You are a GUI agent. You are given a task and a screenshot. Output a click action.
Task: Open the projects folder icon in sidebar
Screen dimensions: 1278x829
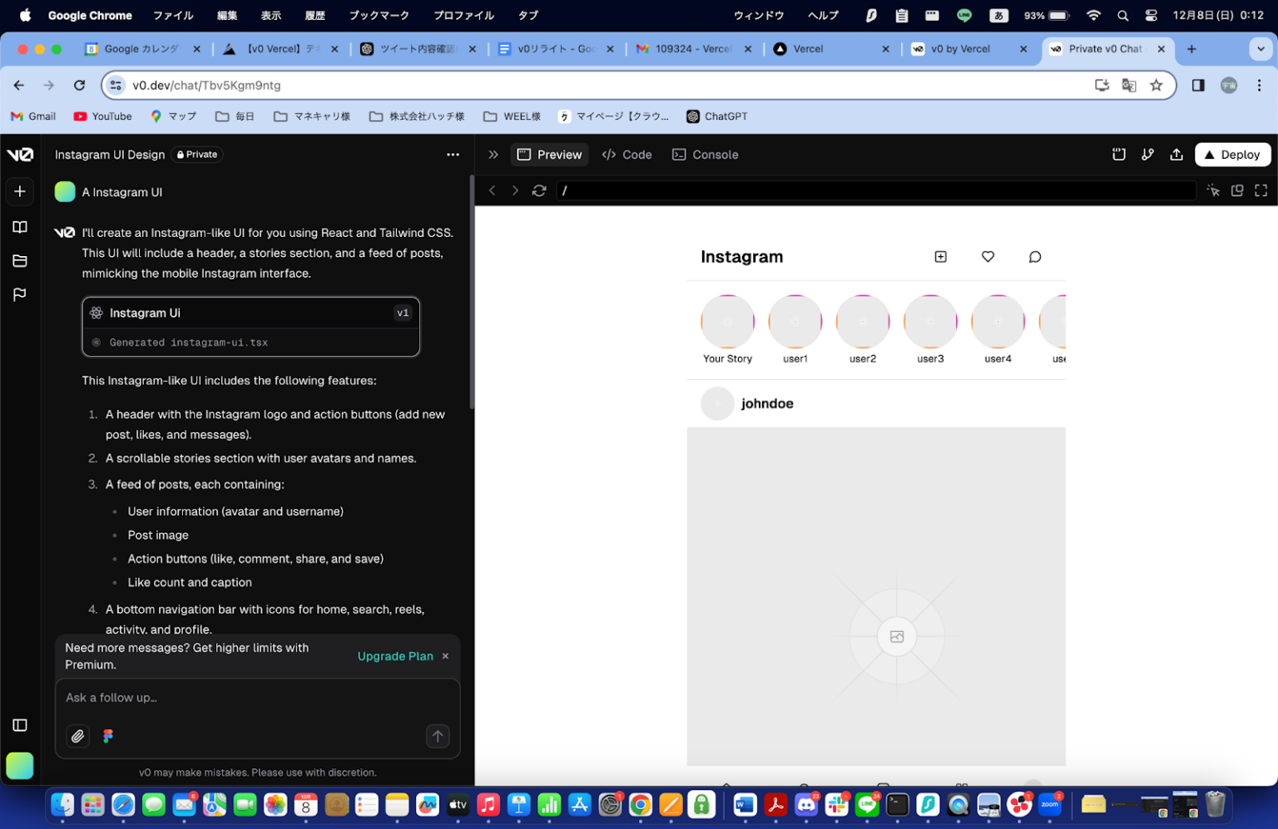coord(20,261)
